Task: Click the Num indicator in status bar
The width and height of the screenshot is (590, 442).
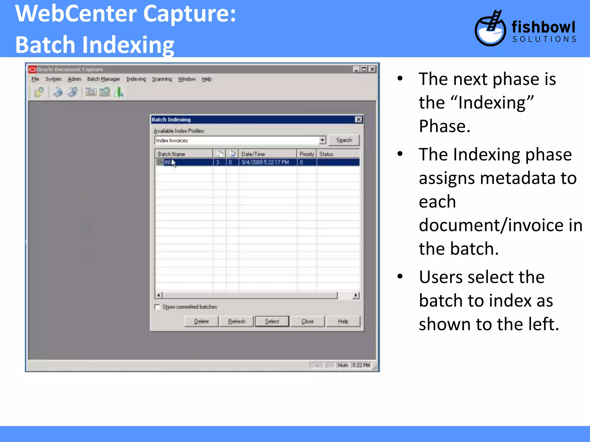Action: (x=343, y=365)
